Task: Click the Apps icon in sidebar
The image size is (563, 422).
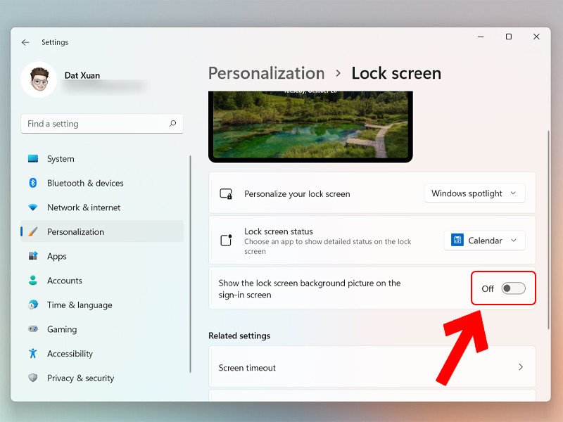Action: 32,256
